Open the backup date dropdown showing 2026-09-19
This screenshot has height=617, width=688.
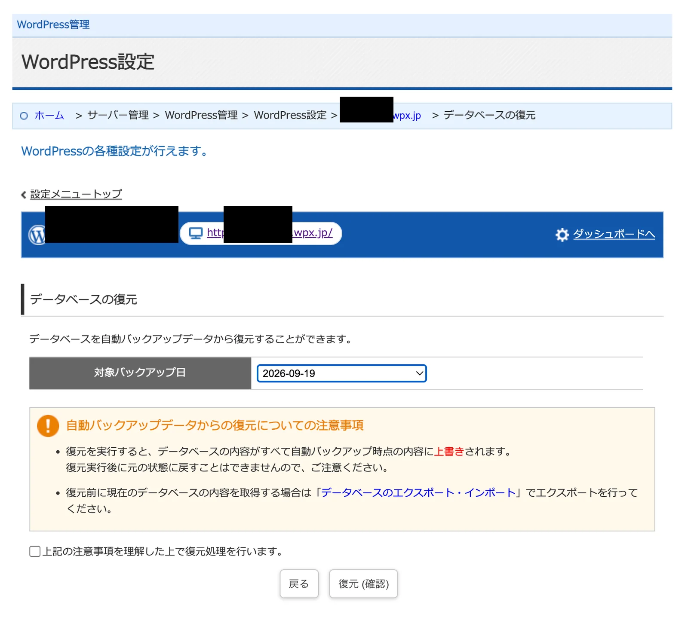[x=342, y=373]
